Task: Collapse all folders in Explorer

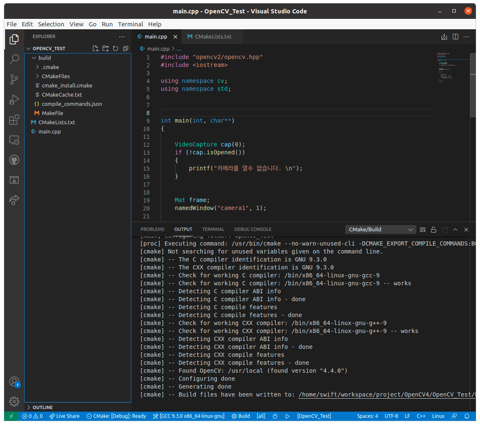Action: pos(126,49)
